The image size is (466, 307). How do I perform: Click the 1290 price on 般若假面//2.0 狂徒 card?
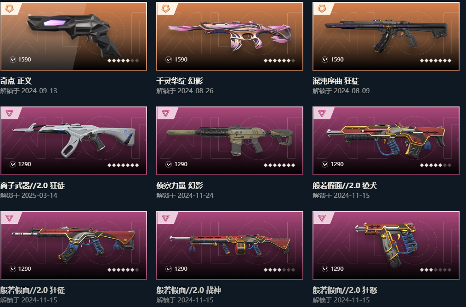point(24,269)
